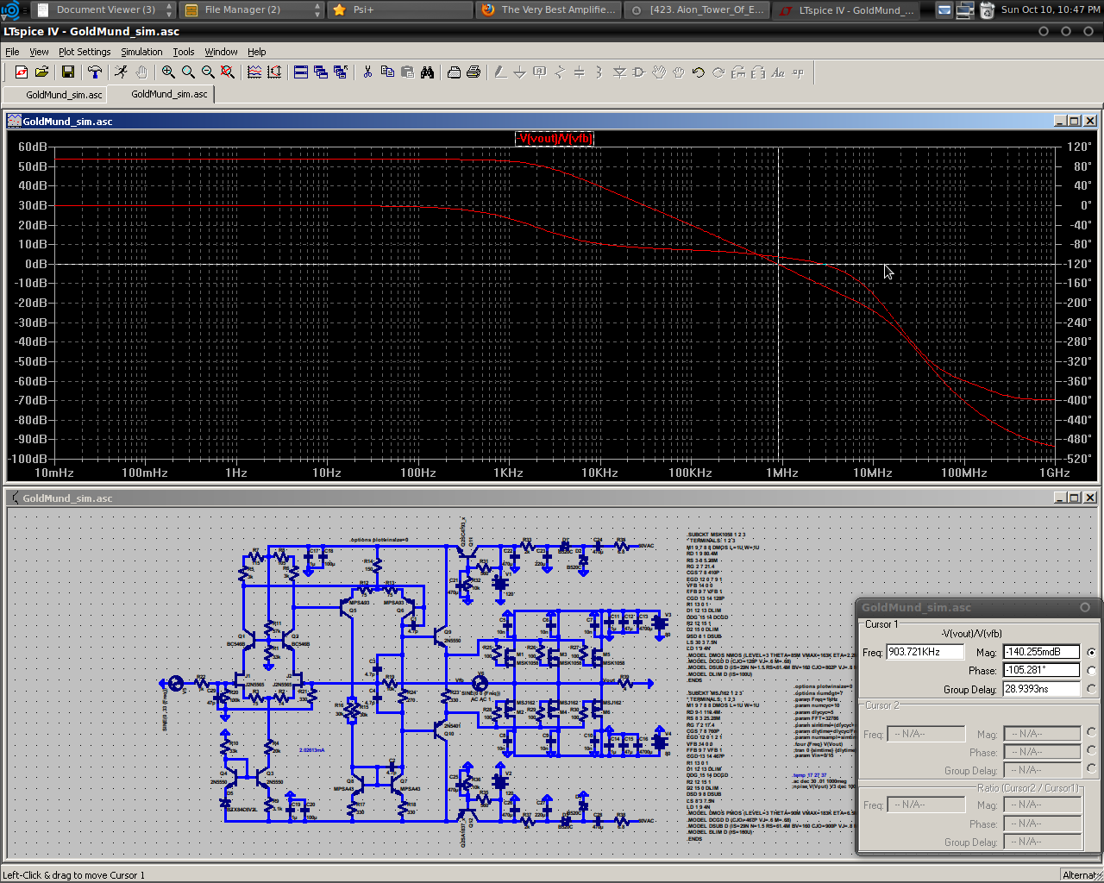The image size is (1104, 883).
Task: Click the Zoom Out minus magnifier icon
Action: pos(208,72)
